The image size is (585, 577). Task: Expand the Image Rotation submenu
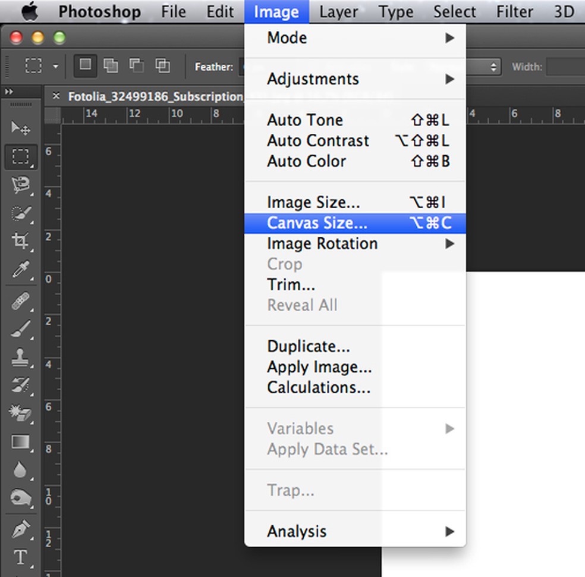coord(355,244)
